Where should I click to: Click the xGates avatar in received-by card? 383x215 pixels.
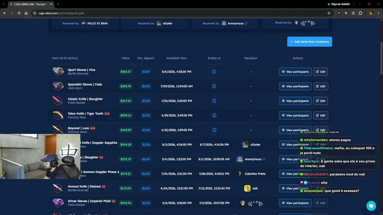159,23
